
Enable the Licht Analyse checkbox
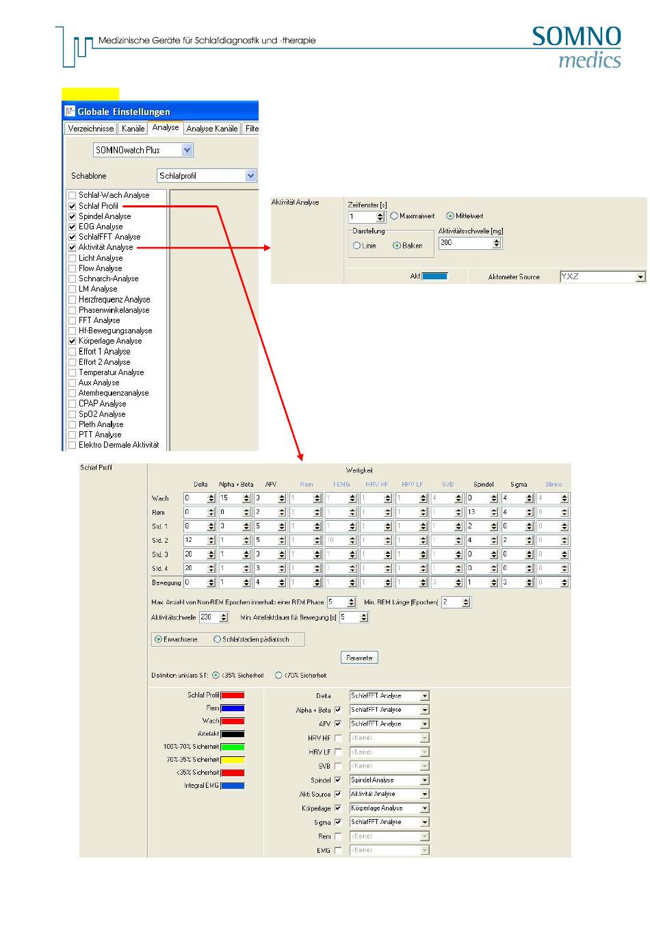click(72, 258)
